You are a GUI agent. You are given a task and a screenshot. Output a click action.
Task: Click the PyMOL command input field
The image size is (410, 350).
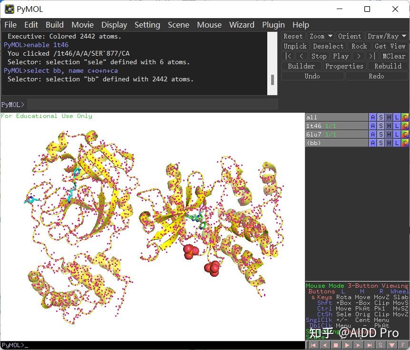click(x=152, y=104)
